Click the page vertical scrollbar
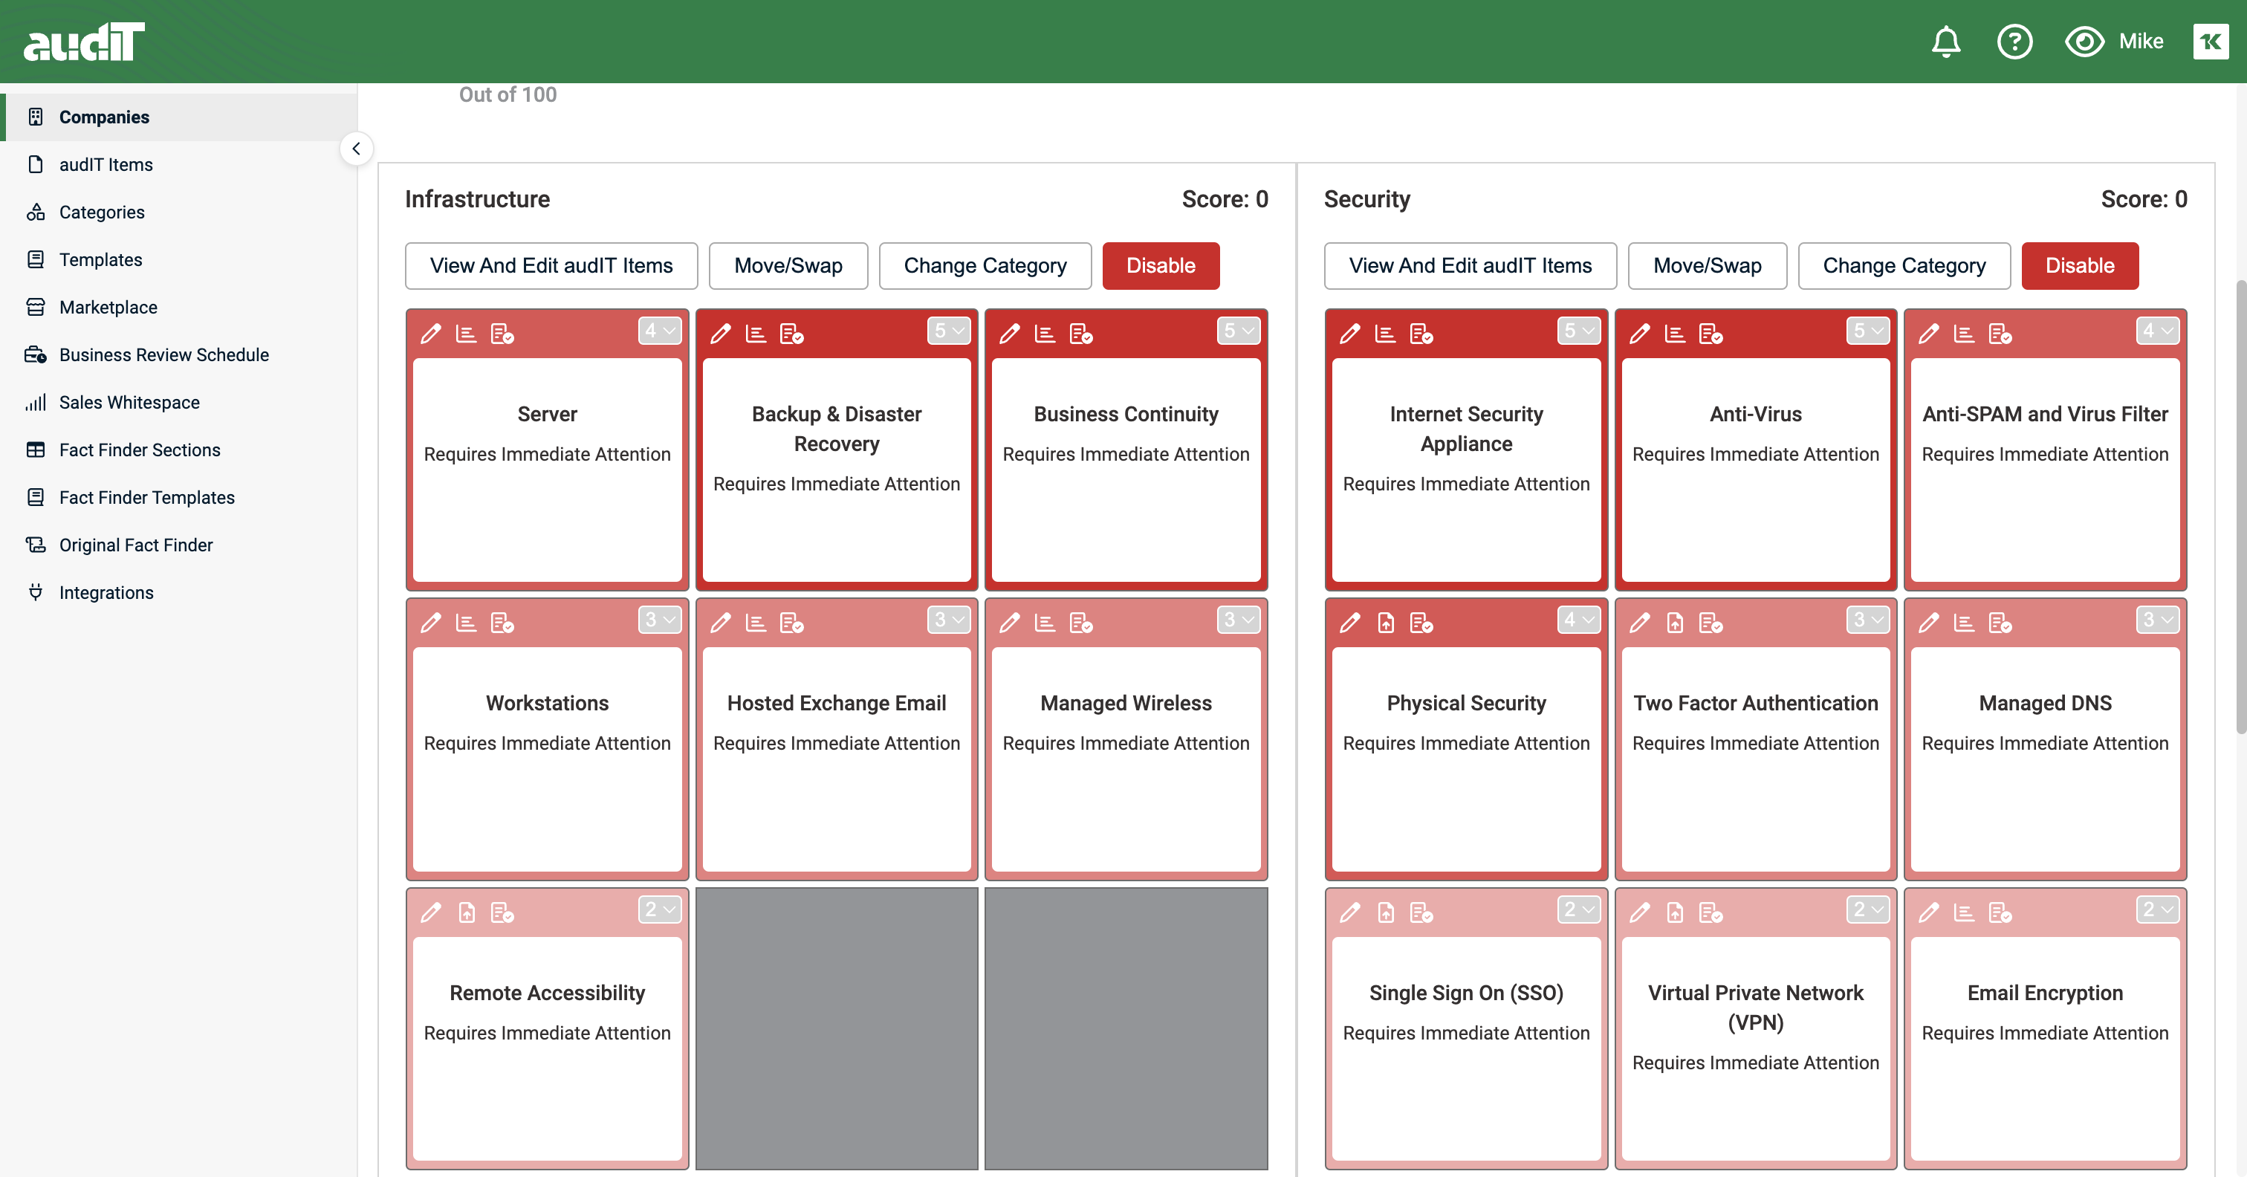 [x=2240, y=506]
